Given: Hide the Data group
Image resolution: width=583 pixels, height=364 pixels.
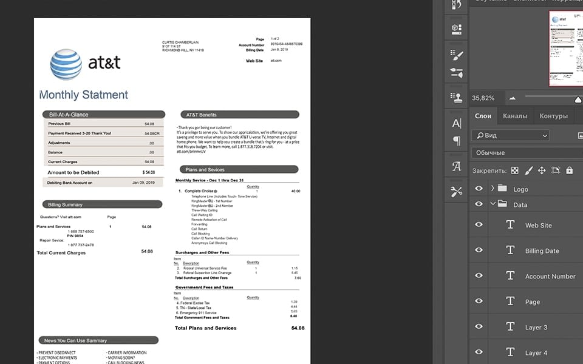Looking at the screenshot, I should click(x=479, y=204).
